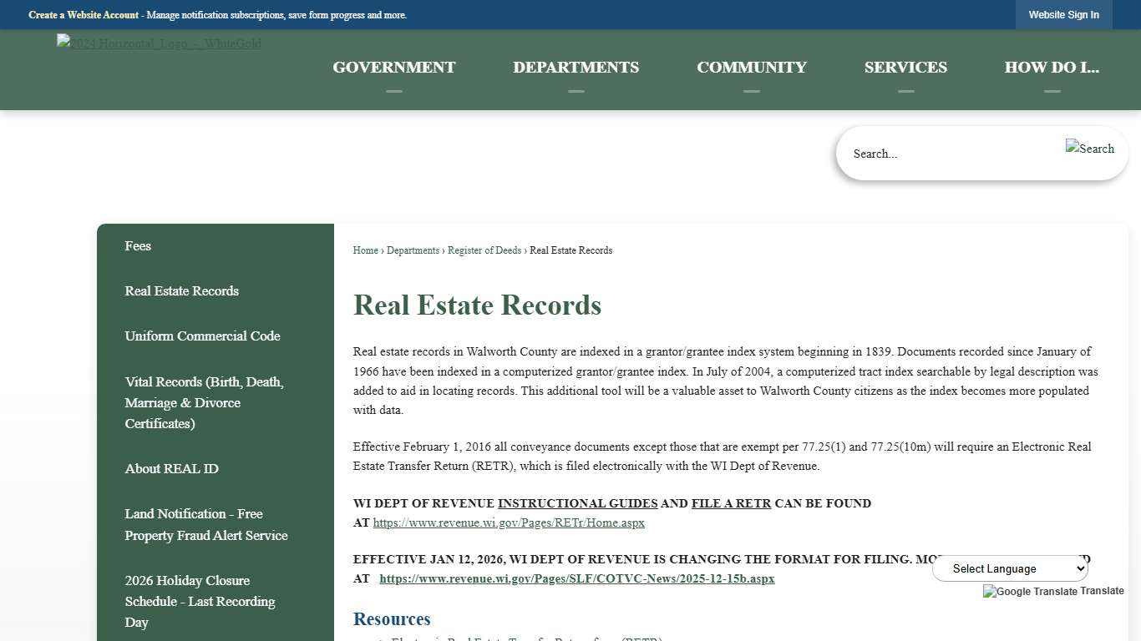Select Uniform Commercial Code in the sidebar
The width and height of the screenshot is (1141, 641).
[202, 336]
